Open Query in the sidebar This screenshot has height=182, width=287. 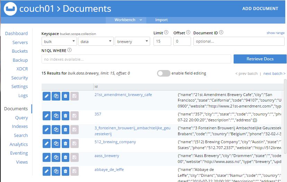[x=21, y=118]
